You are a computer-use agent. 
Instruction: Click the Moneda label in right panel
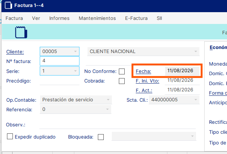218,64
